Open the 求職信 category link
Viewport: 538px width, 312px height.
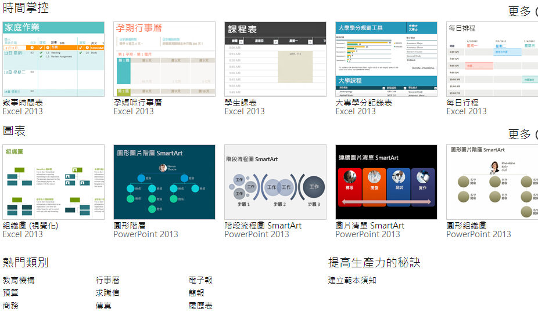(107, 293)
